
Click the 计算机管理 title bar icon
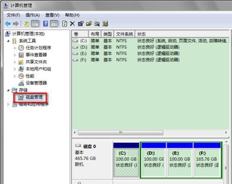coord(6,6)
